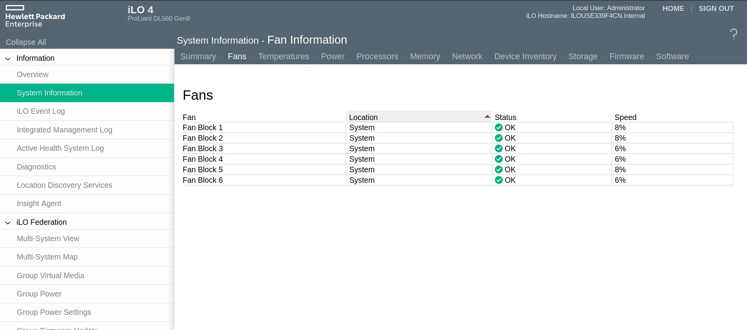Select System Information in the sidebar
The image size is (747, 330).
87,93
